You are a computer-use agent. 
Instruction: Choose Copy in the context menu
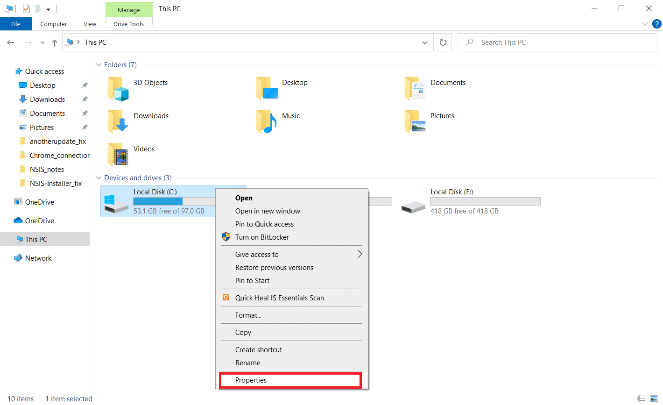coord(292,333)
